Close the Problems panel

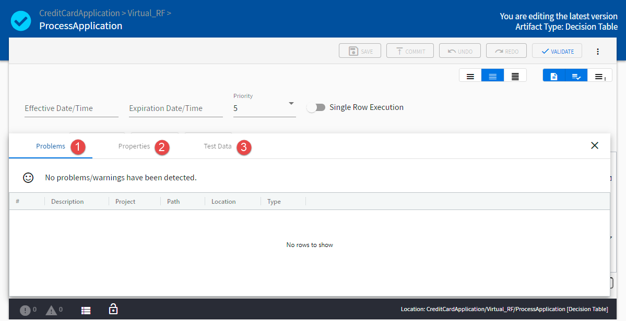(x=595, y=145)
